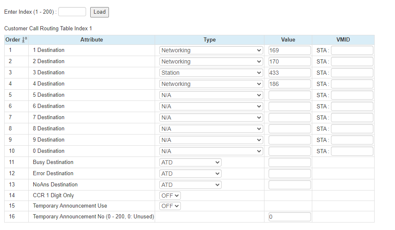Viewport: 395px width, 230px height.
Task: Open the 1 Destination Type dropdown
Action: click(x=211, y=50)
